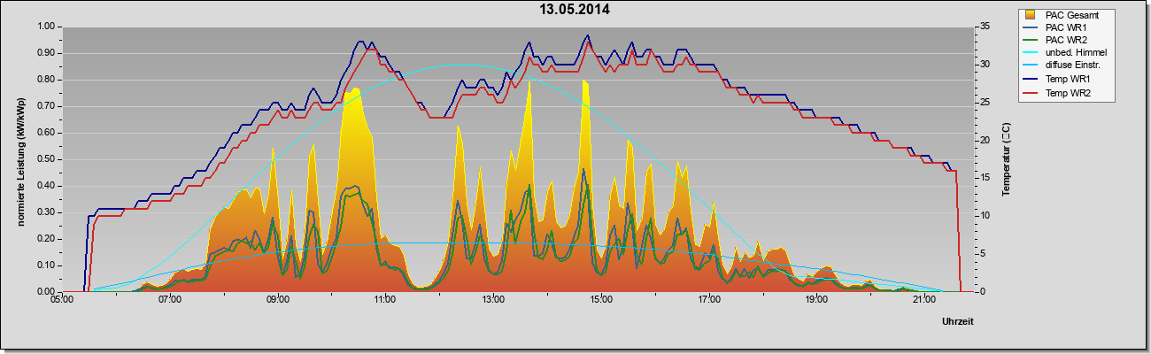Image resolution: width=1151 pixels, height=354 pixels.
Task: Select the PAC WR2 legend entry
Action: coord(1064,41)
